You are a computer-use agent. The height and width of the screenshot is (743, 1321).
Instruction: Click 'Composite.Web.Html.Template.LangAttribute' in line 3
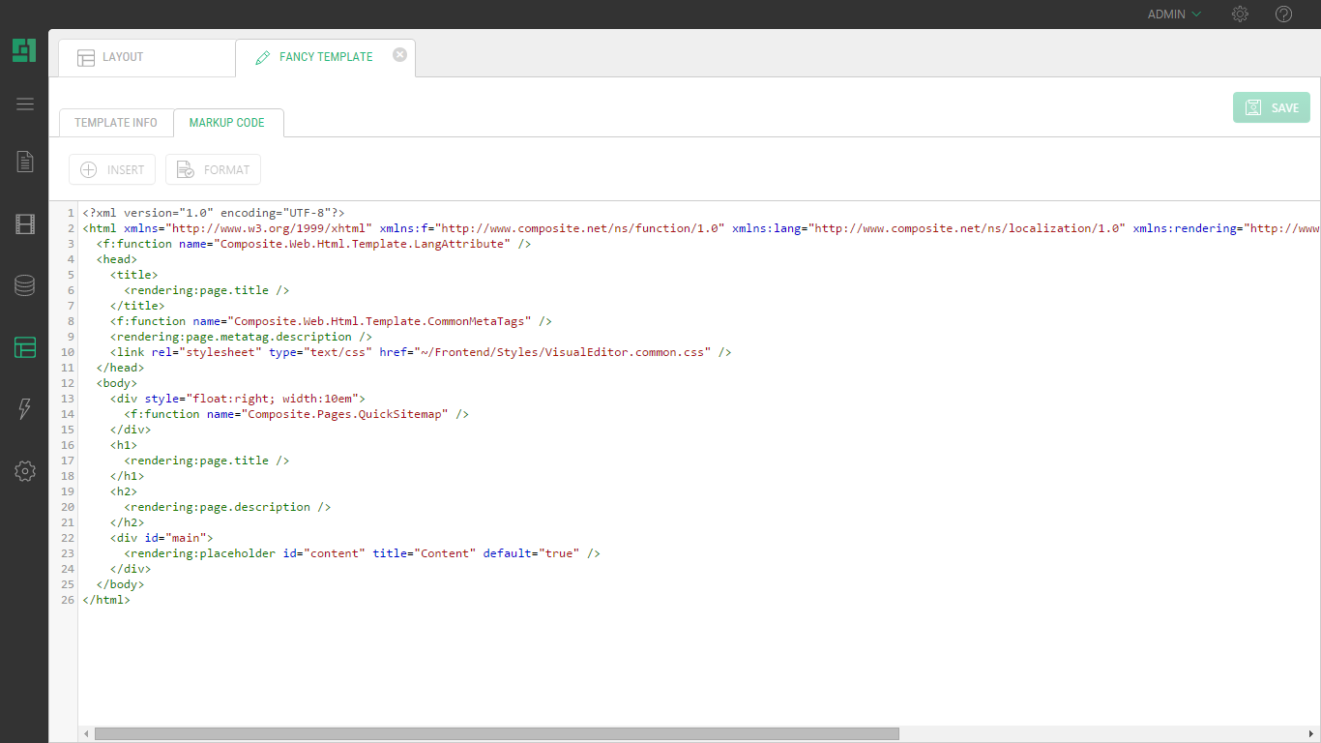click(x=362, y=244)
